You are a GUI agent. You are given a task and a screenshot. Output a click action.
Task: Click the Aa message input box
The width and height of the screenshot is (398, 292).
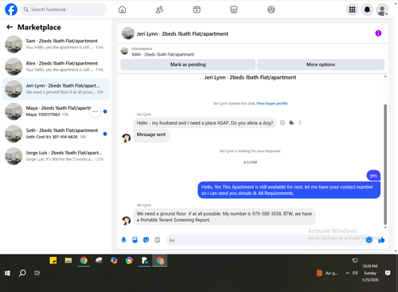(265, 240)
